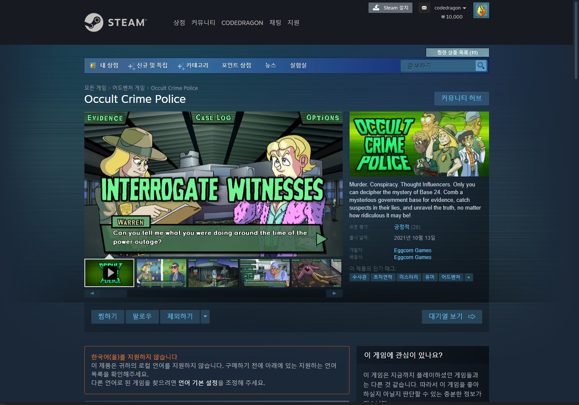Screen dimensions: 579x405
Task: Open thumbnail of ranger and agent screenshot
Action: coord(161,273)
